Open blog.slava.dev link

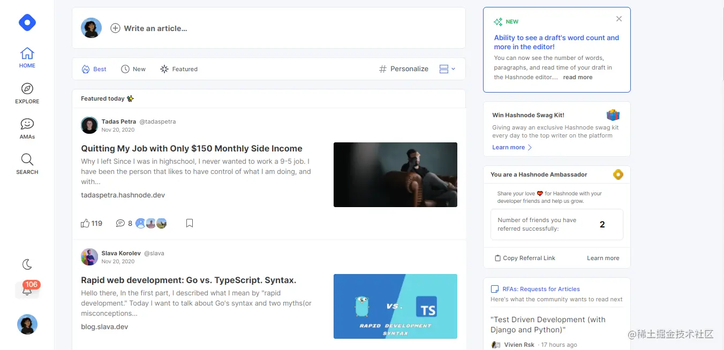104,326
